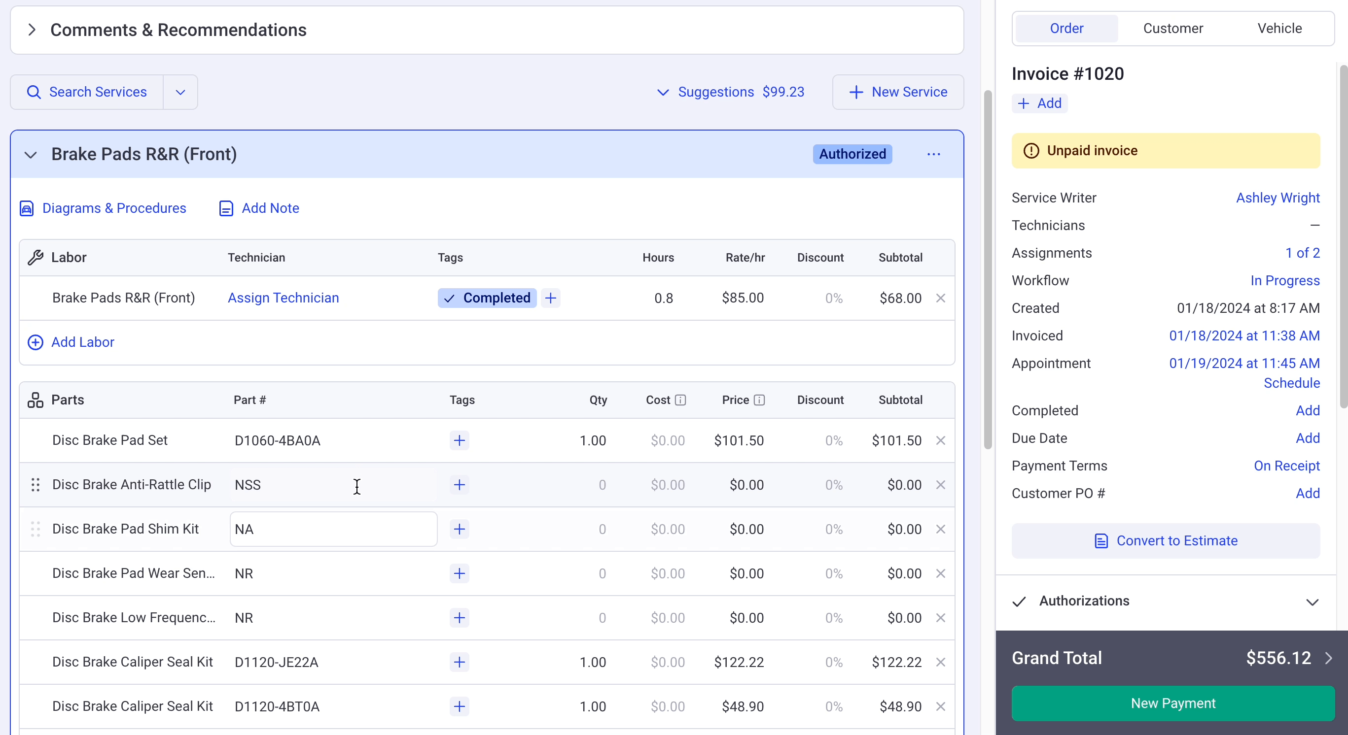
Task: Click the Completed tag on labor row
Action: 487,298
